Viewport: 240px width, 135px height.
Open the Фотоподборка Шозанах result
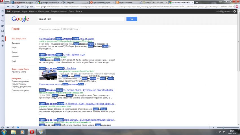[67, 39]
